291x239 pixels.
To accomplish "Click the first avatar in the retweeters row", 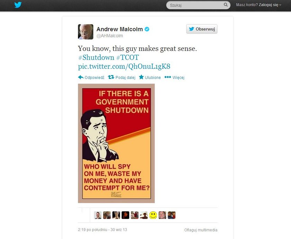I will pyautogui.click(x=98, y=215).
